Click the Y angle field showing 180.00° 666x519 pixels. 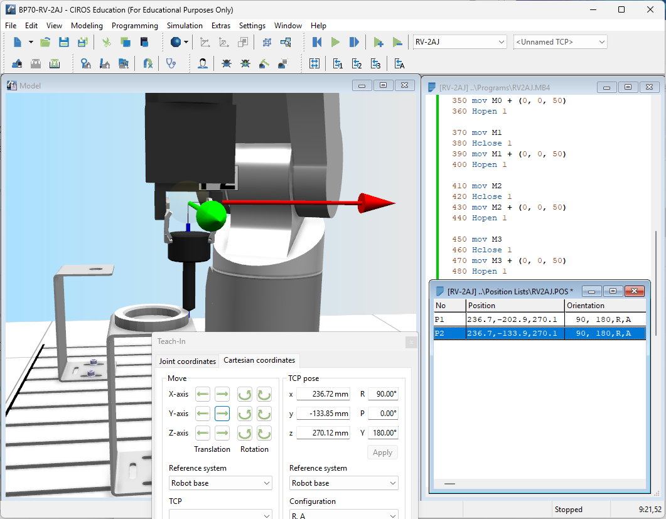(383, 433)
